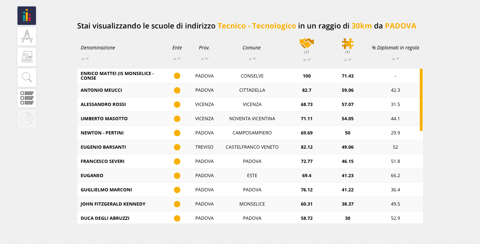Open the classroom teacher sidebar icon
The height and width of the screenshot is (244, 480).
click(x=27, y=57)
